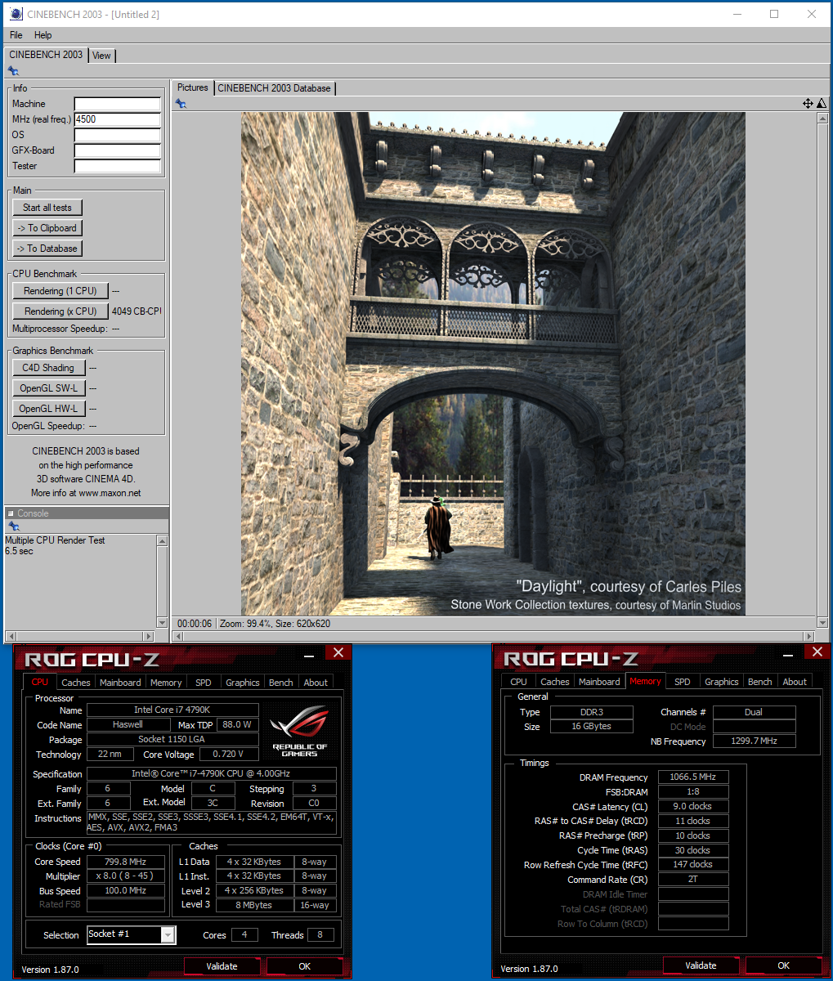The height and width of the screenshot is (981, 833).
Task: Close the ROG CPU-Z CPU window
Action: pyautogui.click(x=338, y=652)
